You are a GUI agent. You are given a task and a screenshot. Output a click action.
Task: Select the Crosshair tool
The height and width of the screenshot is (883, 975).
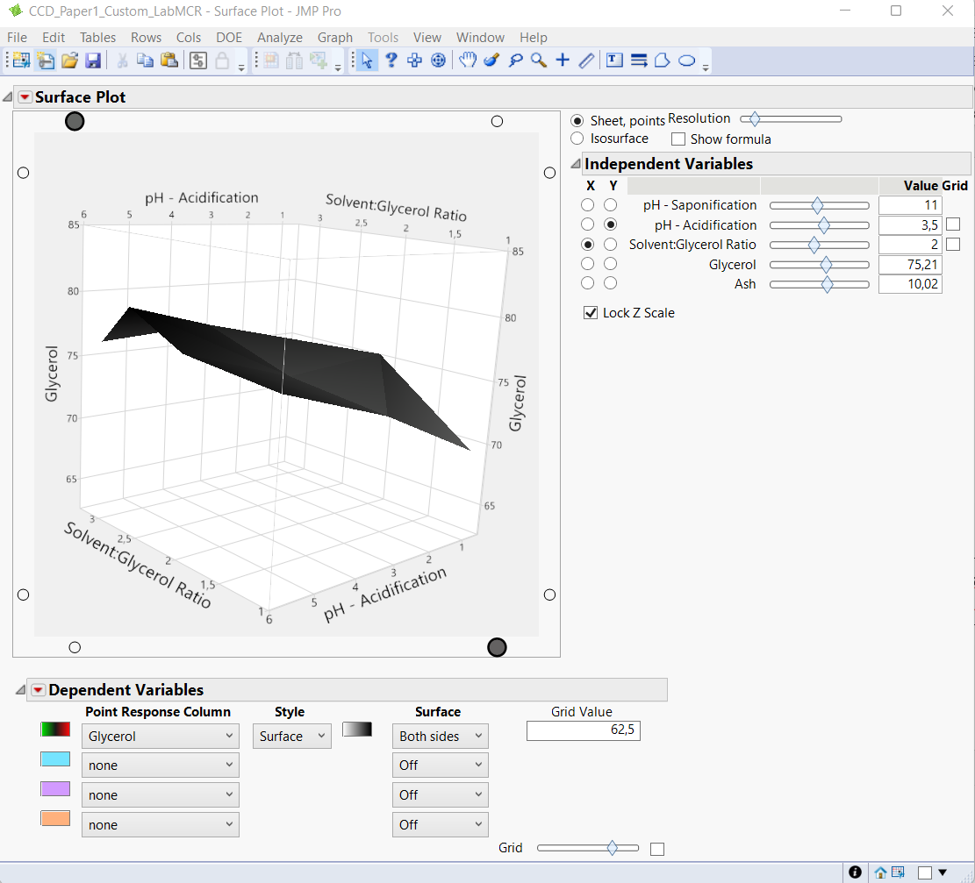click(x=562, y=60)
